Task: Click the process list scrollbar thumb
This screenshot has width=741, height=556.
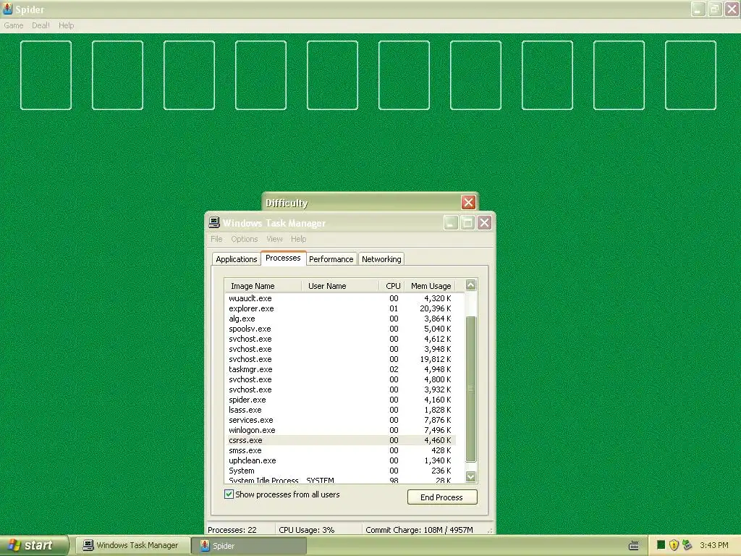Action: pos(470,388)
